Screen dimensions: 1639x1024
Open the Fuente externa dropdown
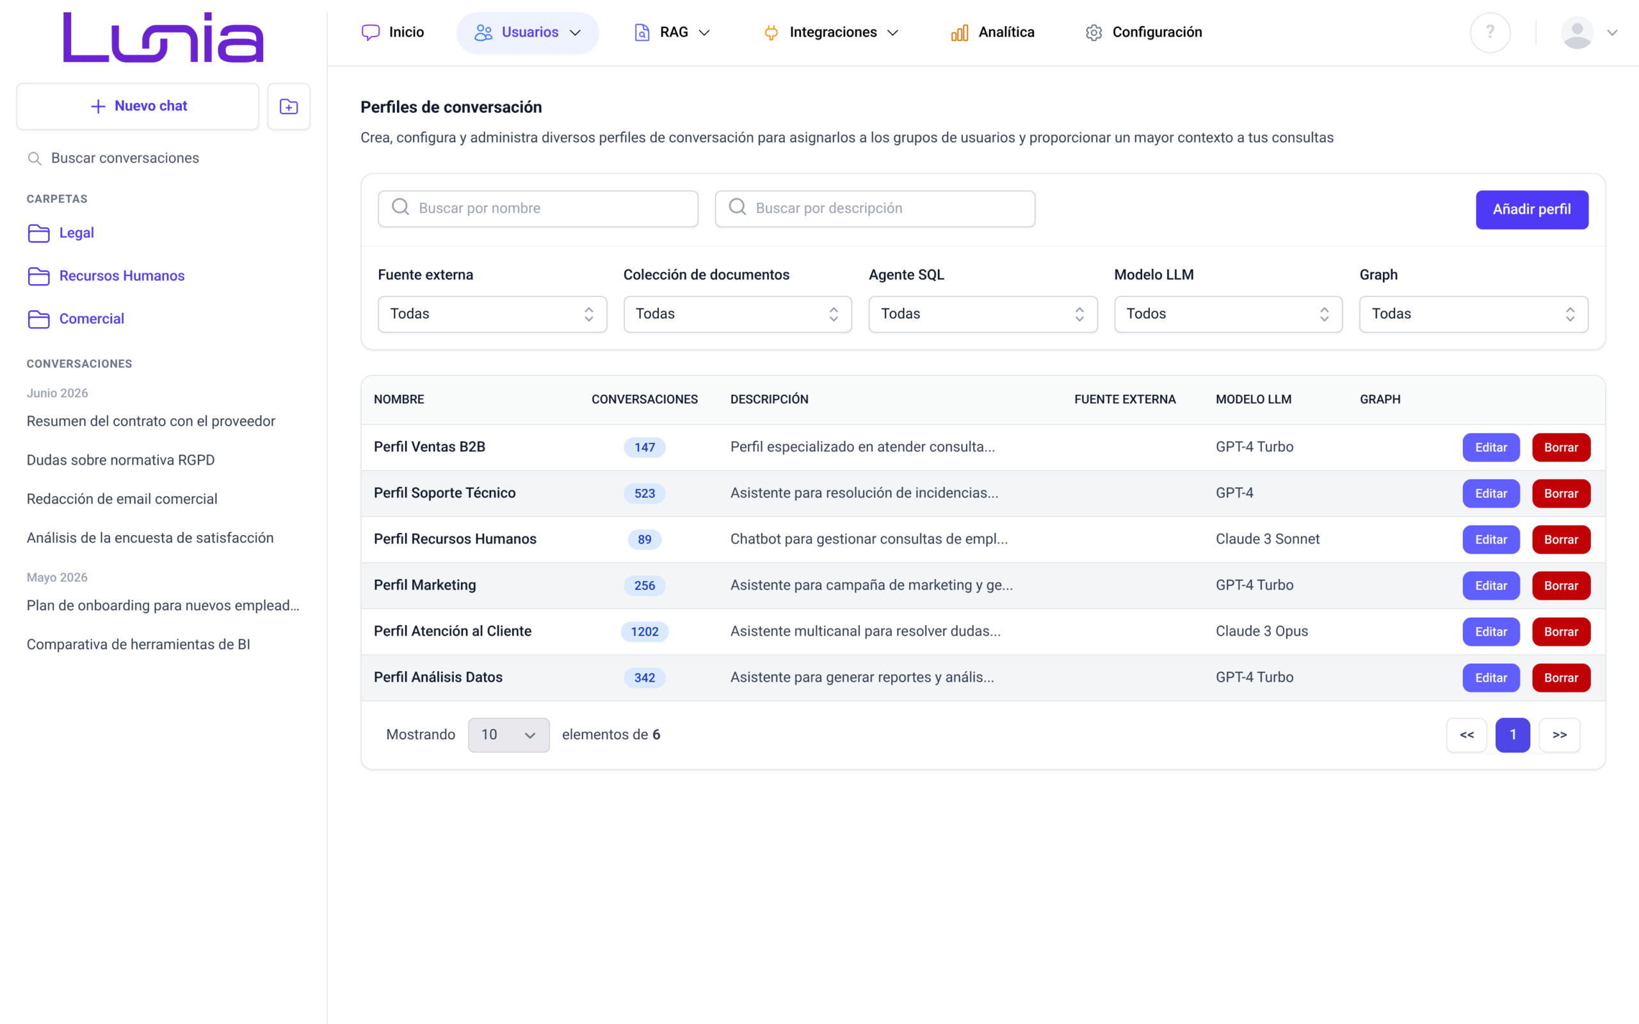pyautogui.click(x=492, y=314)
